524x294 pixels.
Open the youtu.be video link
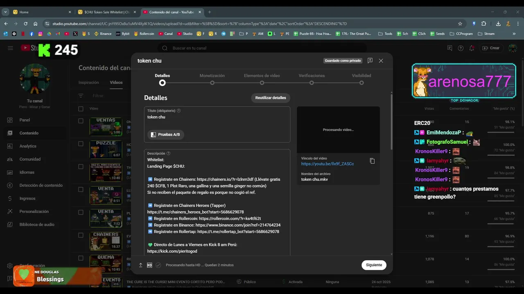327,164
